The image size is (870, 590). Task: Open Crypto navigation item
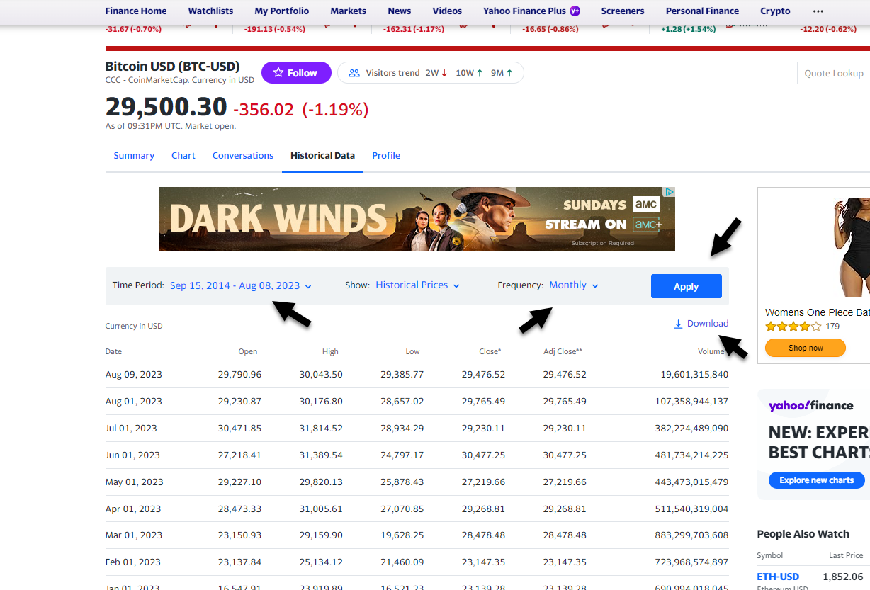[775, 11]
